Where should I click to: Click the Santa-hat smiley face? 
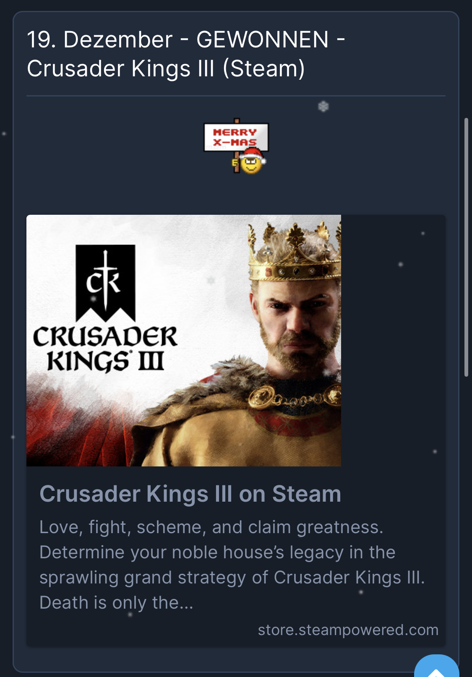251,161
